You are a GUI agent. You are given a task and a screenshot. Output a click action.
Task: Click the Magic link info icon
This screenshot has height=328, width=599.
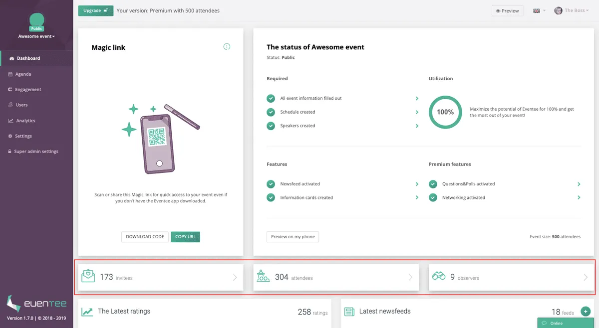pos(227,47)
